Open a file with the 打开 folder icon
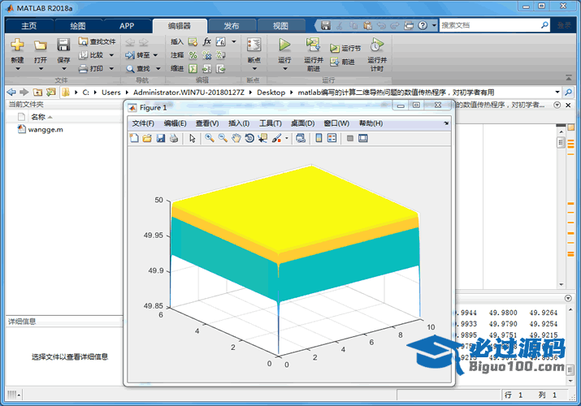Image resolution: width=581 pixels, height=406 pixels. pyautogui.click(x=41, y=45)
